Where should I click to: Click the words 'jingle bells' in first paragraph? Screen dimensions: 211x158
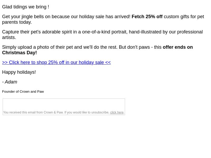click(32, 17)
